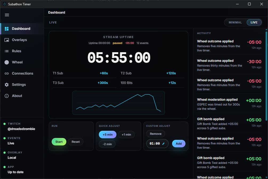Click the Dashboard grid icon
This screenshot has height=179, width=268.
point(7,29)
